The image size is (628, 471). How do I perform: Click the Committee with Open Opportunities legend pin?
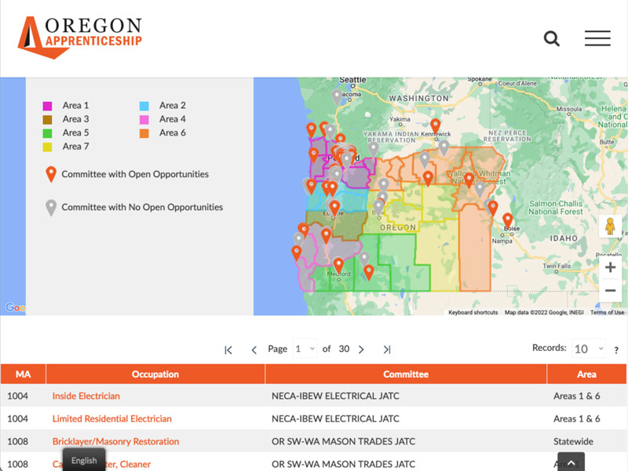point(51,174)
